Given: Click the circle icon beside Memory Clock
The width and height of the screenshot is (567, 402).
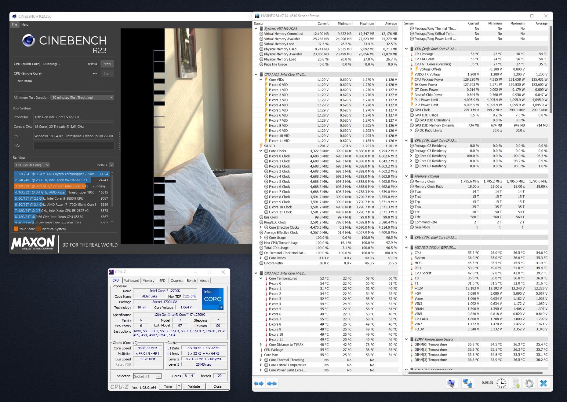Looking at the screenshot, I should (x=412, y=181).
